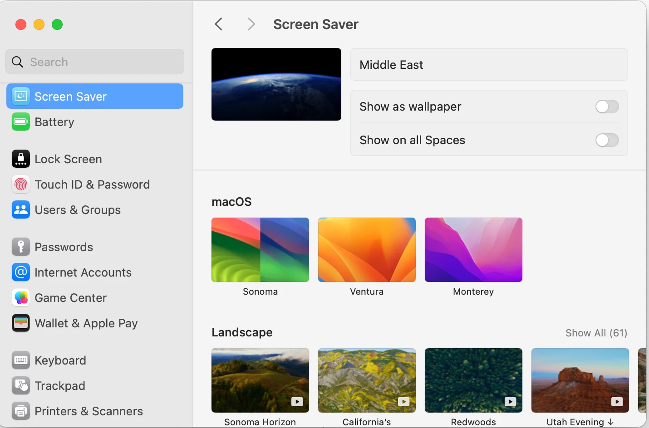This screenshot has height=428, width=649.
Task: Click the Middle East screen saver name
Action: [x=391, y=65]
